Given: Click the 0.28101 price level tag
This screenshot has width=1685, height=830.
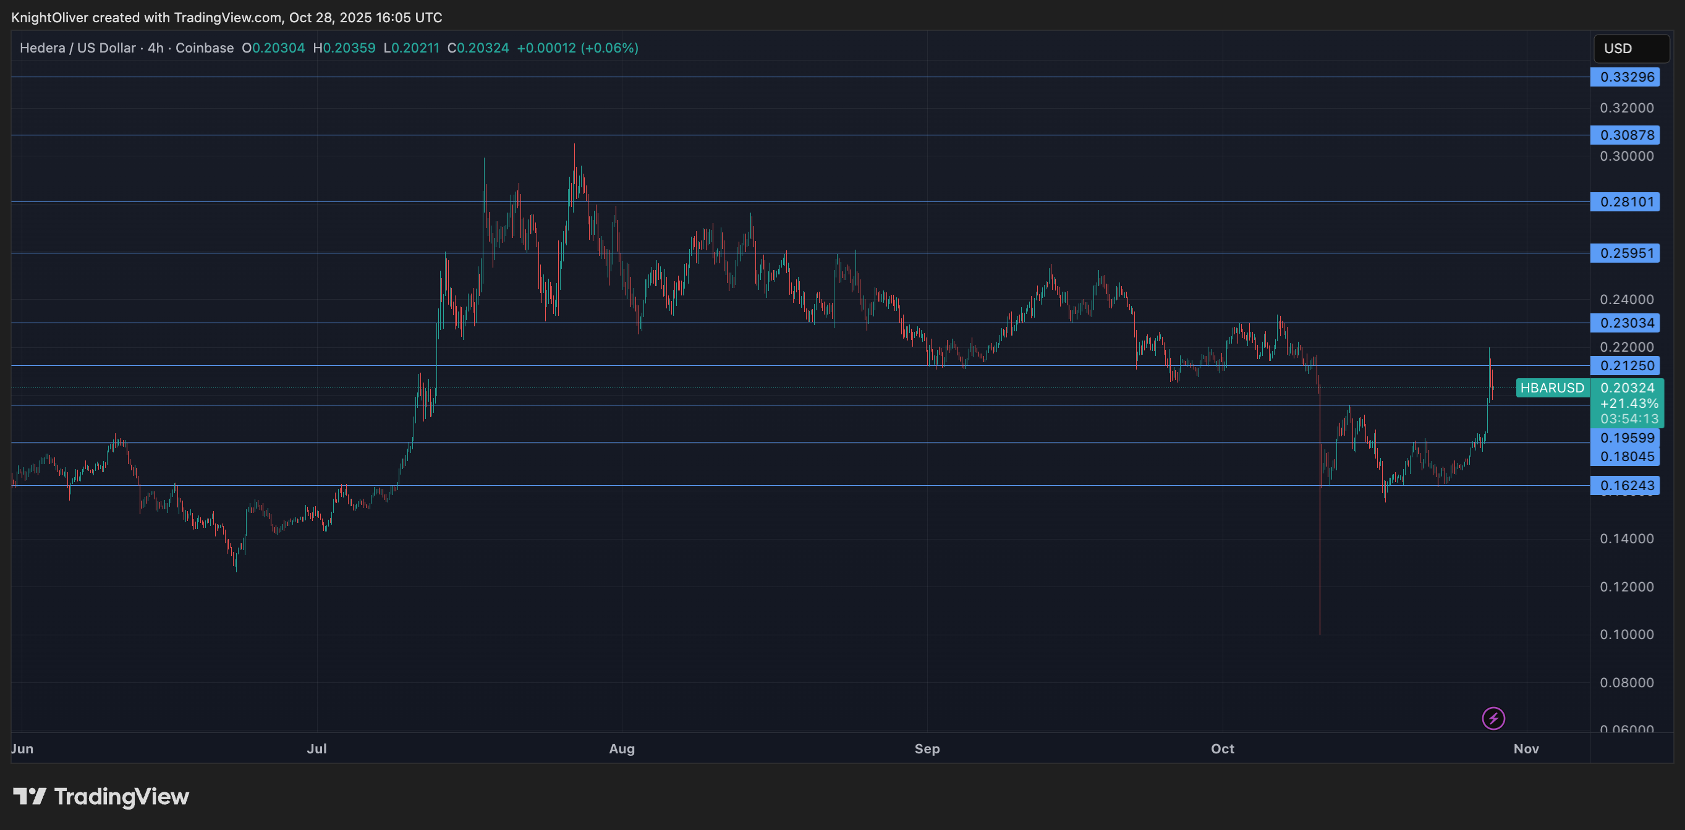Looking at the screenshot, I should tap(1626, 202).
